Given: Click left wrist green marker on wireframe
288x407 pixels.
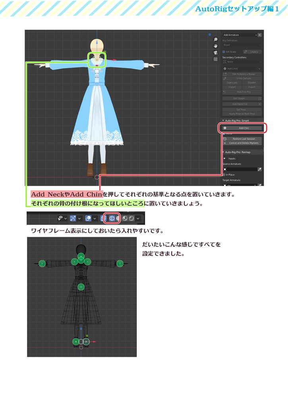Looking at the screenshot, I should [42, 264].
